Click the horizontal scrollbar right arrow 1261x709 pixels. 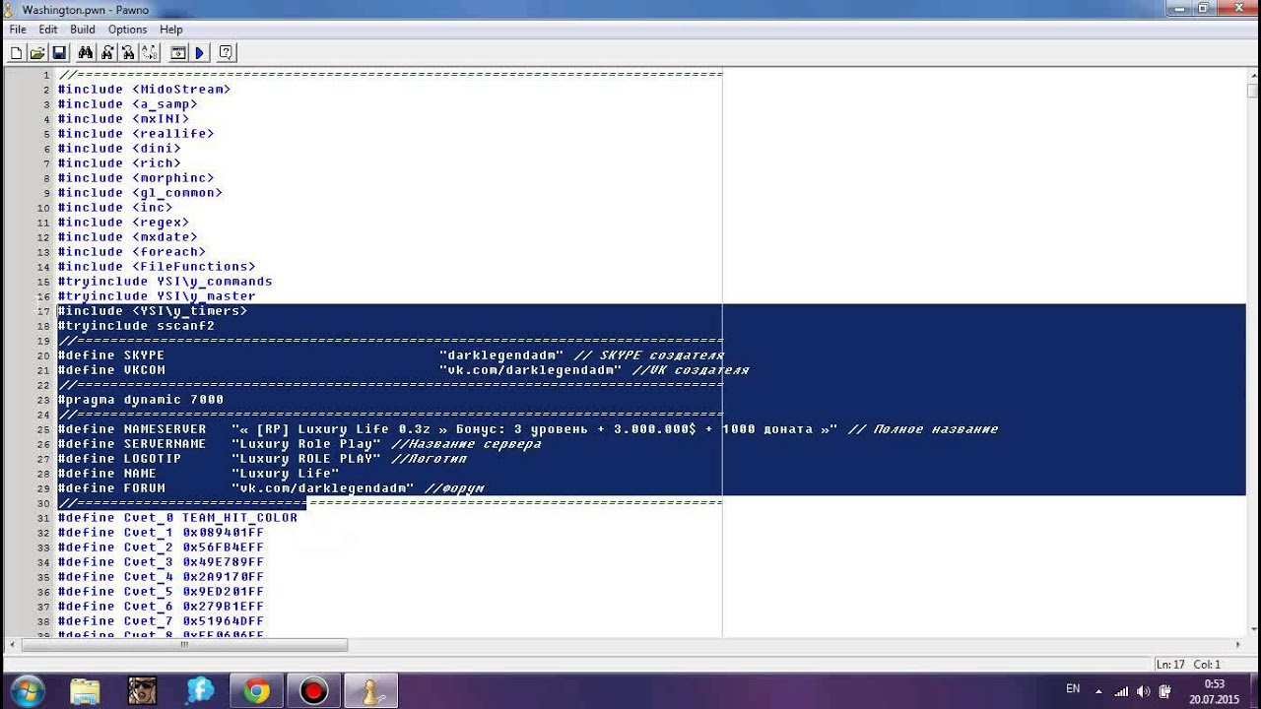1238,645
